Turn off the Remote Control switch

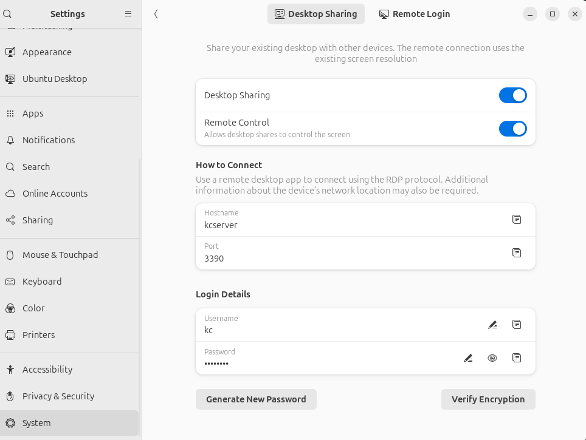(512, 129)
